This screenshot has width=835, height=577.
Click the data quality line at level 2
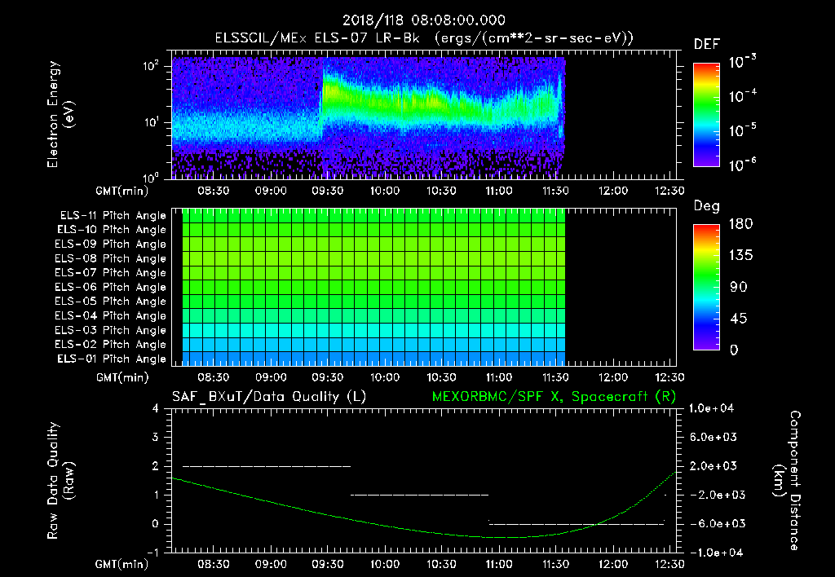267,466
